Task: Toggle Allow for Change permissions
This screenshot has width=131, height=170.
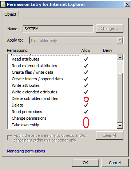Action: [x=86, y=119]
